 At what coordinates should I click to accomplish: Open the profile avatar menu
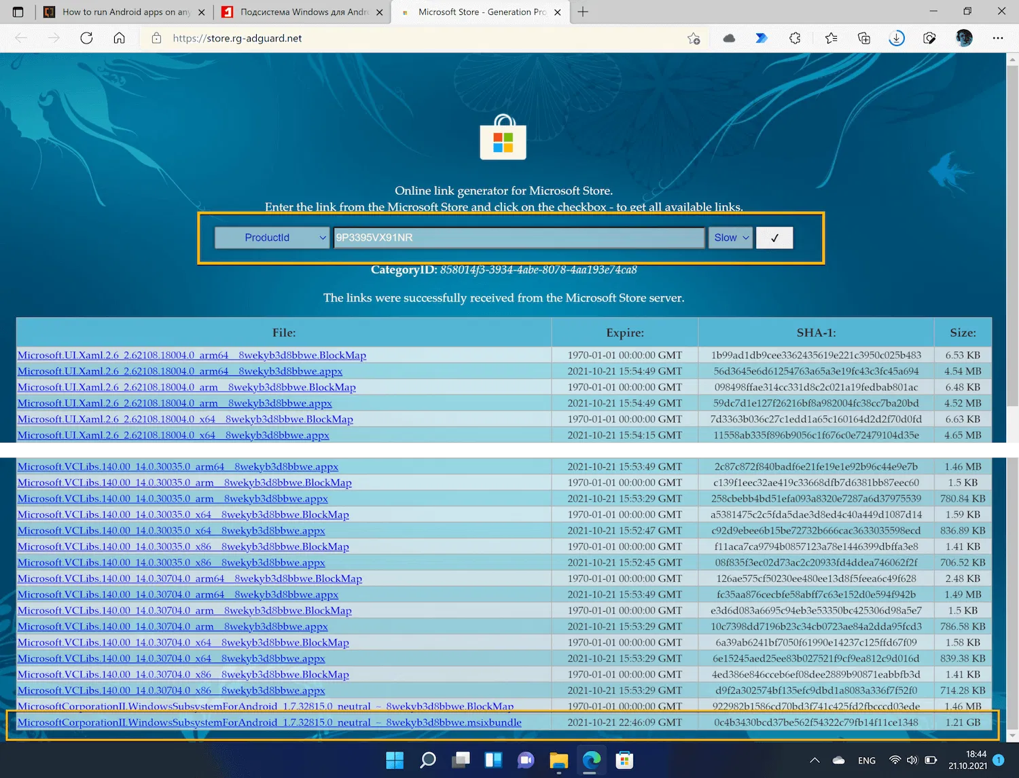964,39
